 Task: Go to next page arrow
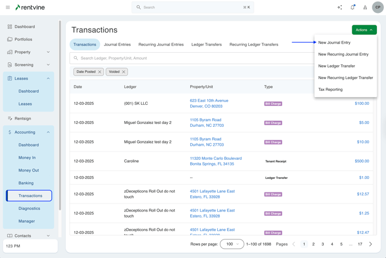370,244
